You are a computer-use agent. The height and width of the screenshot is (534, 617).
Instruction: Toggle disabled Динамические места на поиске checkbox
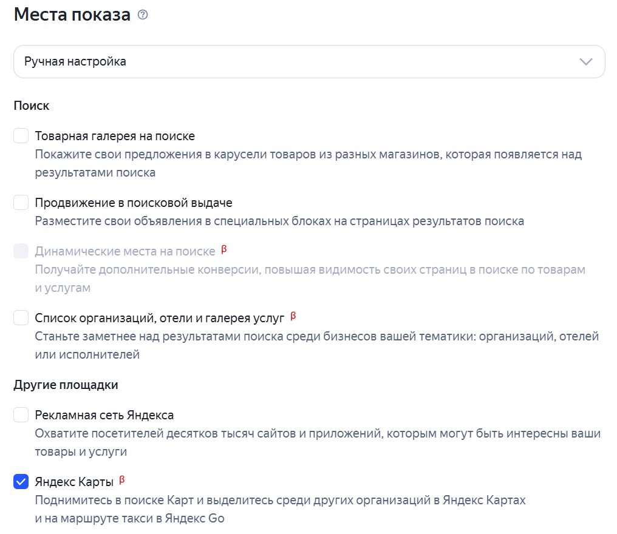tap(21, 251)
